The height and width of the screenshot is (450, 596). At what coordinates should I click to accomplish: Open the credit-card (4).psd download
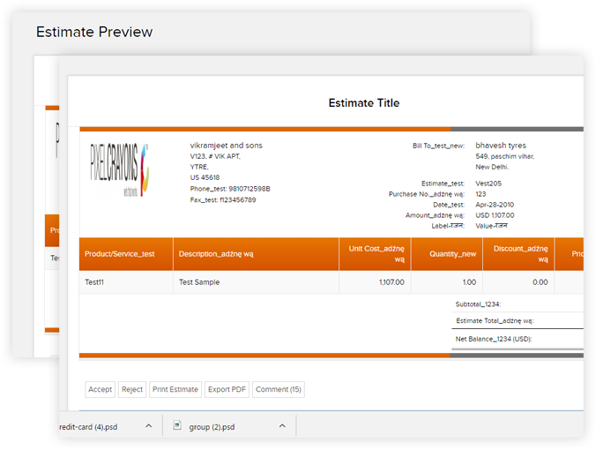(88, 427)
